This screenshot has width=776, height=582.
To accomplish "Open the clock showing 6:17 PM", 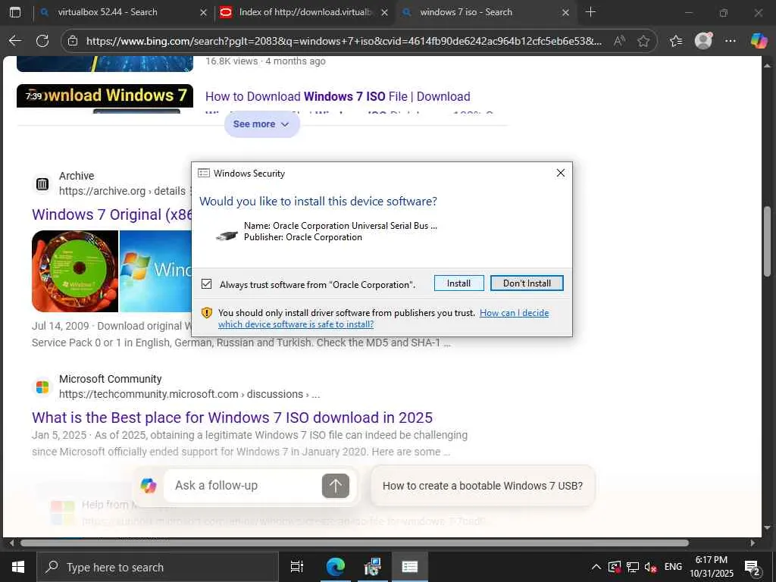I will click(x=711, y=567).
